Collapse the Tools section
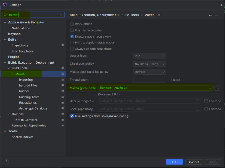This screenshot has height=168, width=225. coord(5,131)
